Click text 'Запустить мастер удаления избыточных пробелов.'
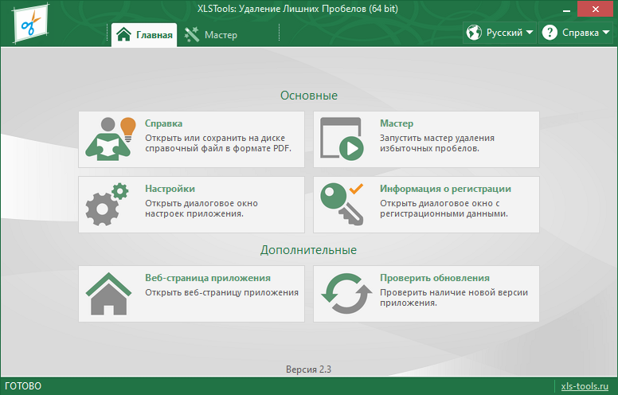This screenshot has width=618, height=395. pyautogui.click(x=437, y=143)
